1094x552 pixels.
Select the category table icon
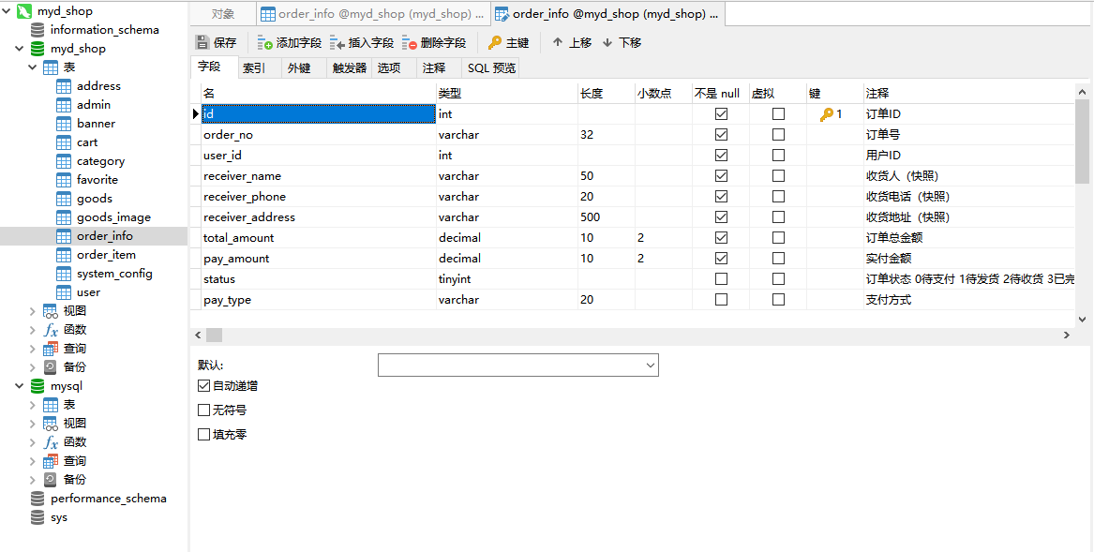point(64,161)
